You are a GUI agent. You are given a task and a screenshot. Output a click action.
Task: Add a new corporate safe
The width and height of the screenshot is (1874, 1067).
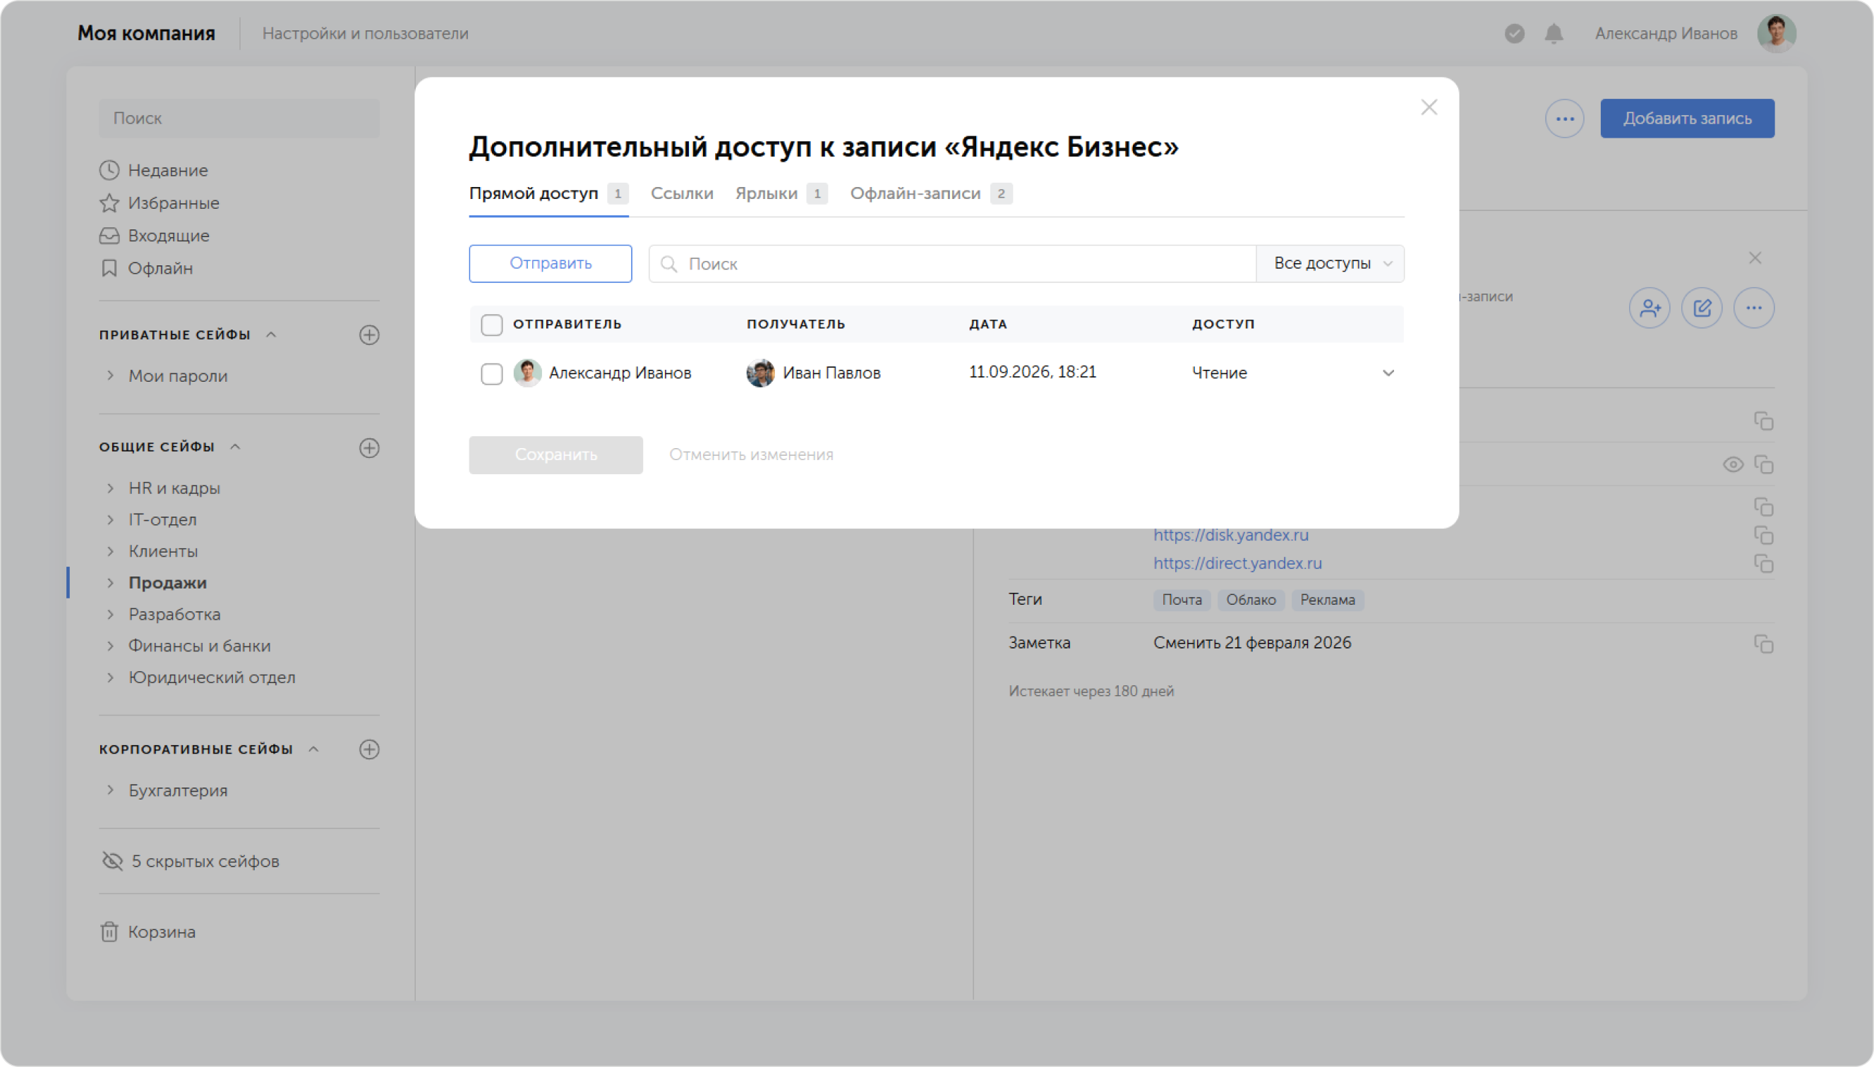pos(369,749)
